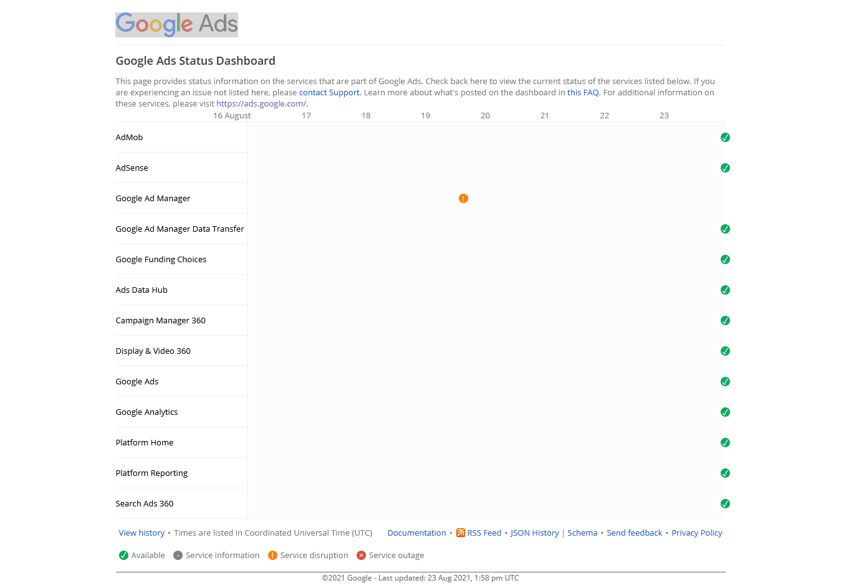Image resolution: width=841 pixels, height=588 pixels.
Task: Click Google Funding Choices status checkmark
Action: pyautogui.click(x=725, y=260)
